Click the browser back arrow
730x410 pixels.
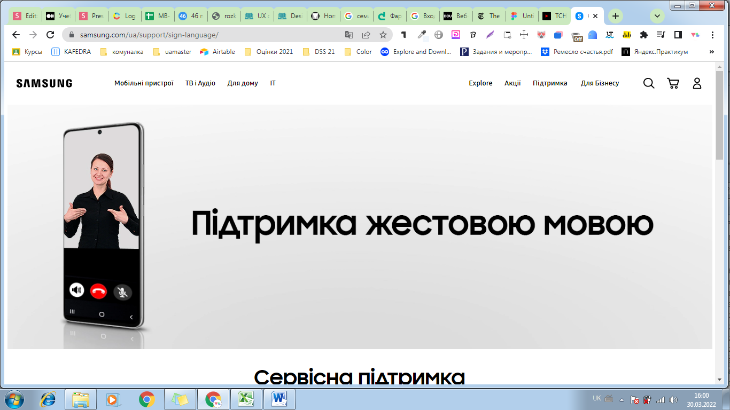point(16,35)
